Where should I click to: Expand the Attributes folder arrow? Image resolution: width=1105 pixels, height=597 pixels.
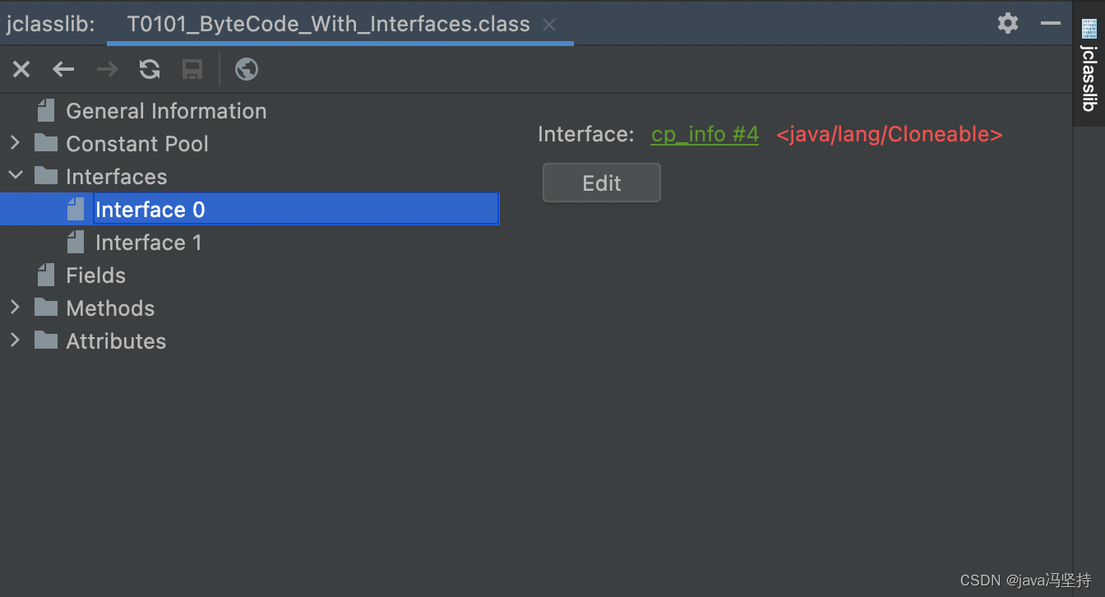(x=15, y=340)
